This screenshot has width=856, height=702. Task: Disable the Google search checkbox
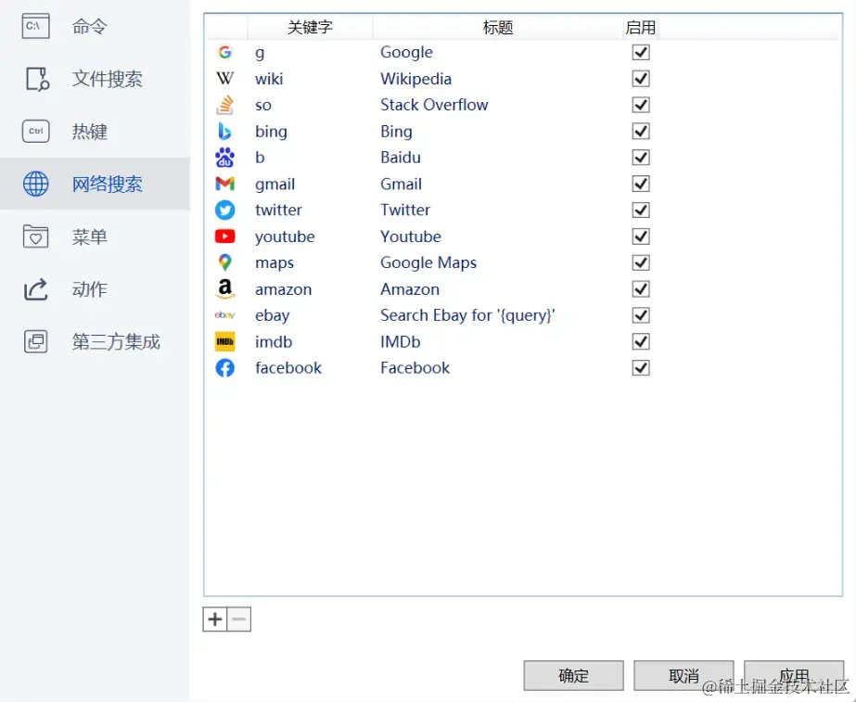[641, 53]
